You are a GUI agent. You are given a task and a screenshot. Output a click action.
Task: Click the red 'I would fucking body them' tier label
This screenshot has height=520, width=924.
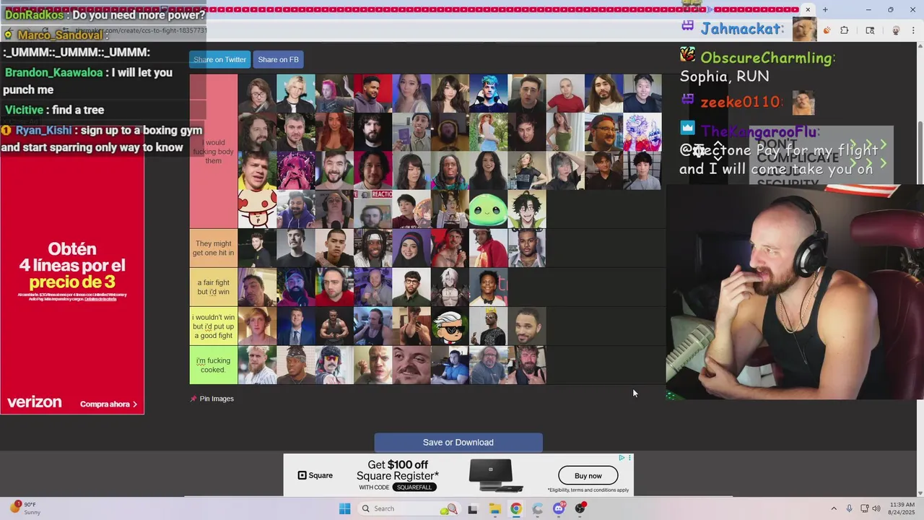214,152
